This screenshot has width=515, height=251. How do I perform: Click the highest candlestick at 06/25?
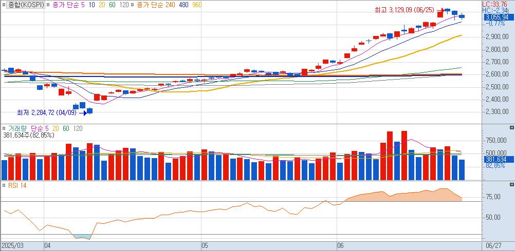447,10
